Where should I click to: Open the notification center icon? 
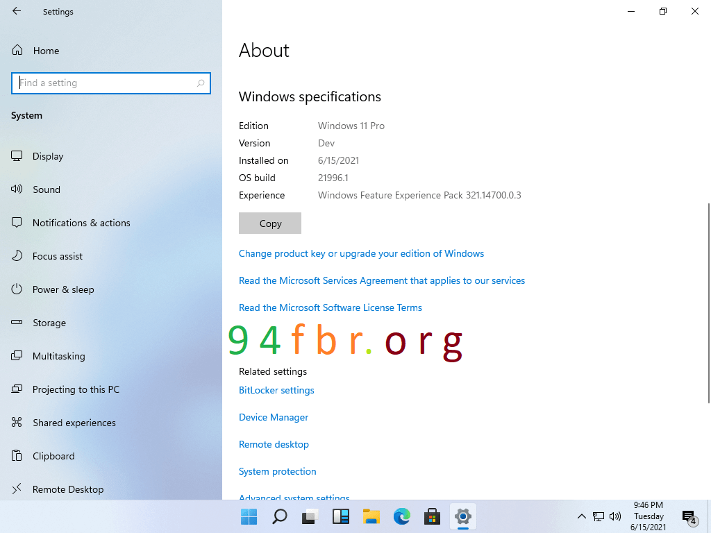[x=689, y=516]
